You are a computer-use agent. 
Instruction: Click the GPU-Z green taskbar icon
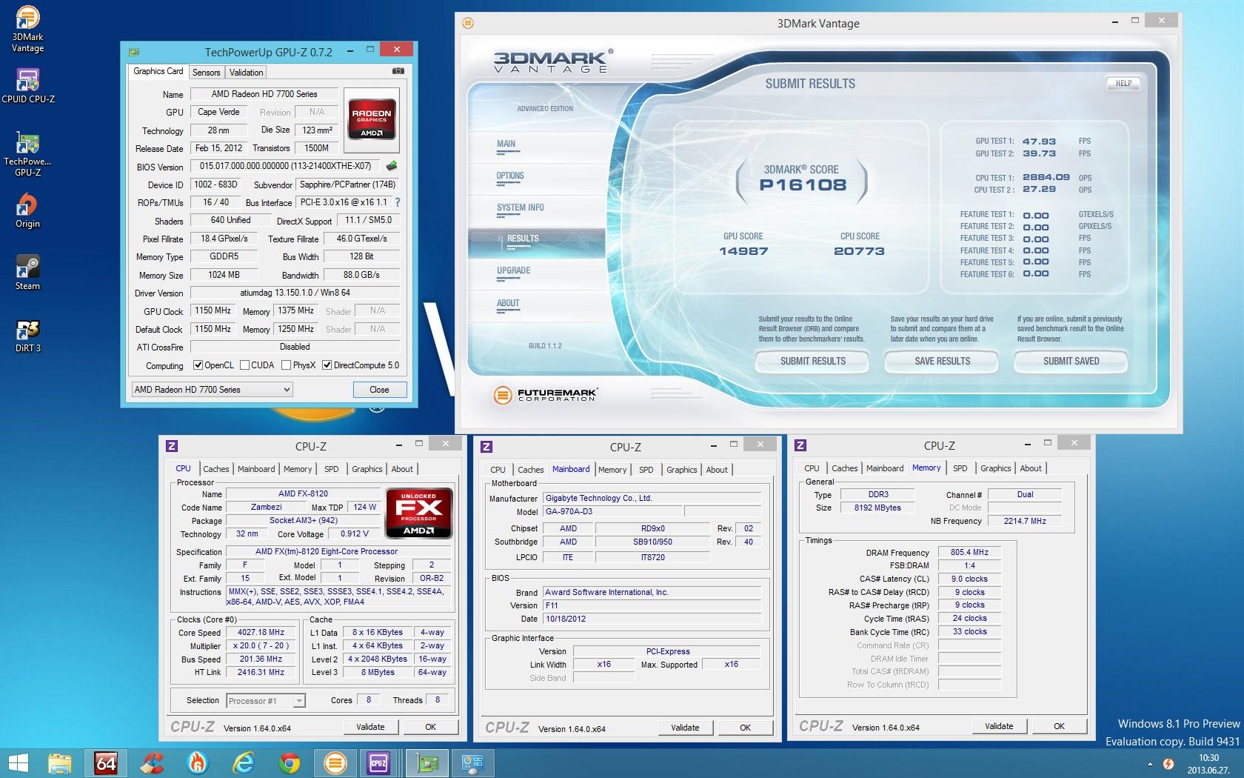(x=427, y=763)
